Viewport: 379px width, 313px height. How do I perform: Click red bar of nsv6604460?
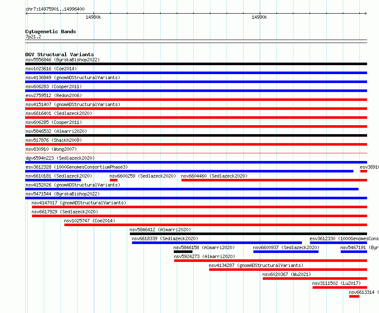coord(274,180)
